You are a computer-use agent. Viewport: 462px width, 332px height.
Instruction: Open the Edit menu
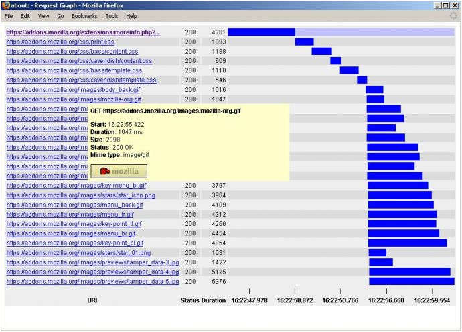click(x=25, y=16)
